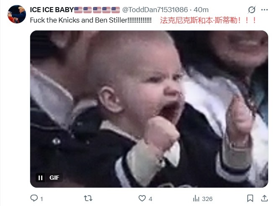
Task: Pause the GIF playback
Action: [40, 178]
